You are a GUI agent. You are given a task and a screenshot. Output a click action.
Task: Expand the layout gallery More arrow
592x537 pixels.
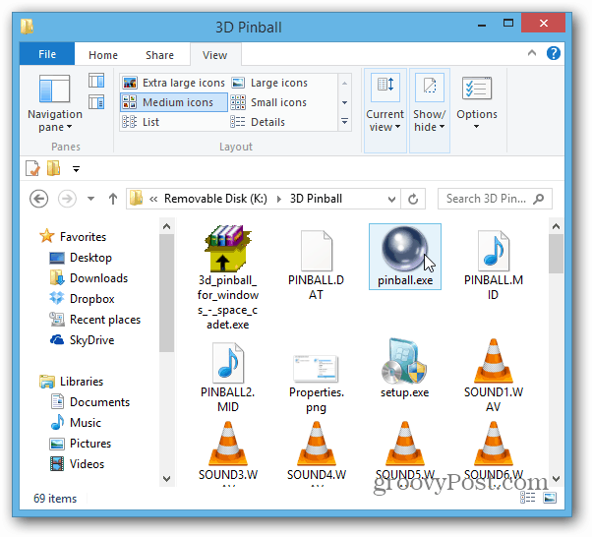[344, 122]
